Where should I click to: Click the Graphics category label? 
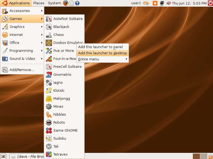click(17, 27)
